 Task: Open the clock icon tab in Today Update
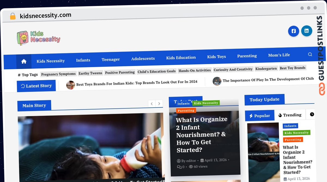tap(311, 114)
